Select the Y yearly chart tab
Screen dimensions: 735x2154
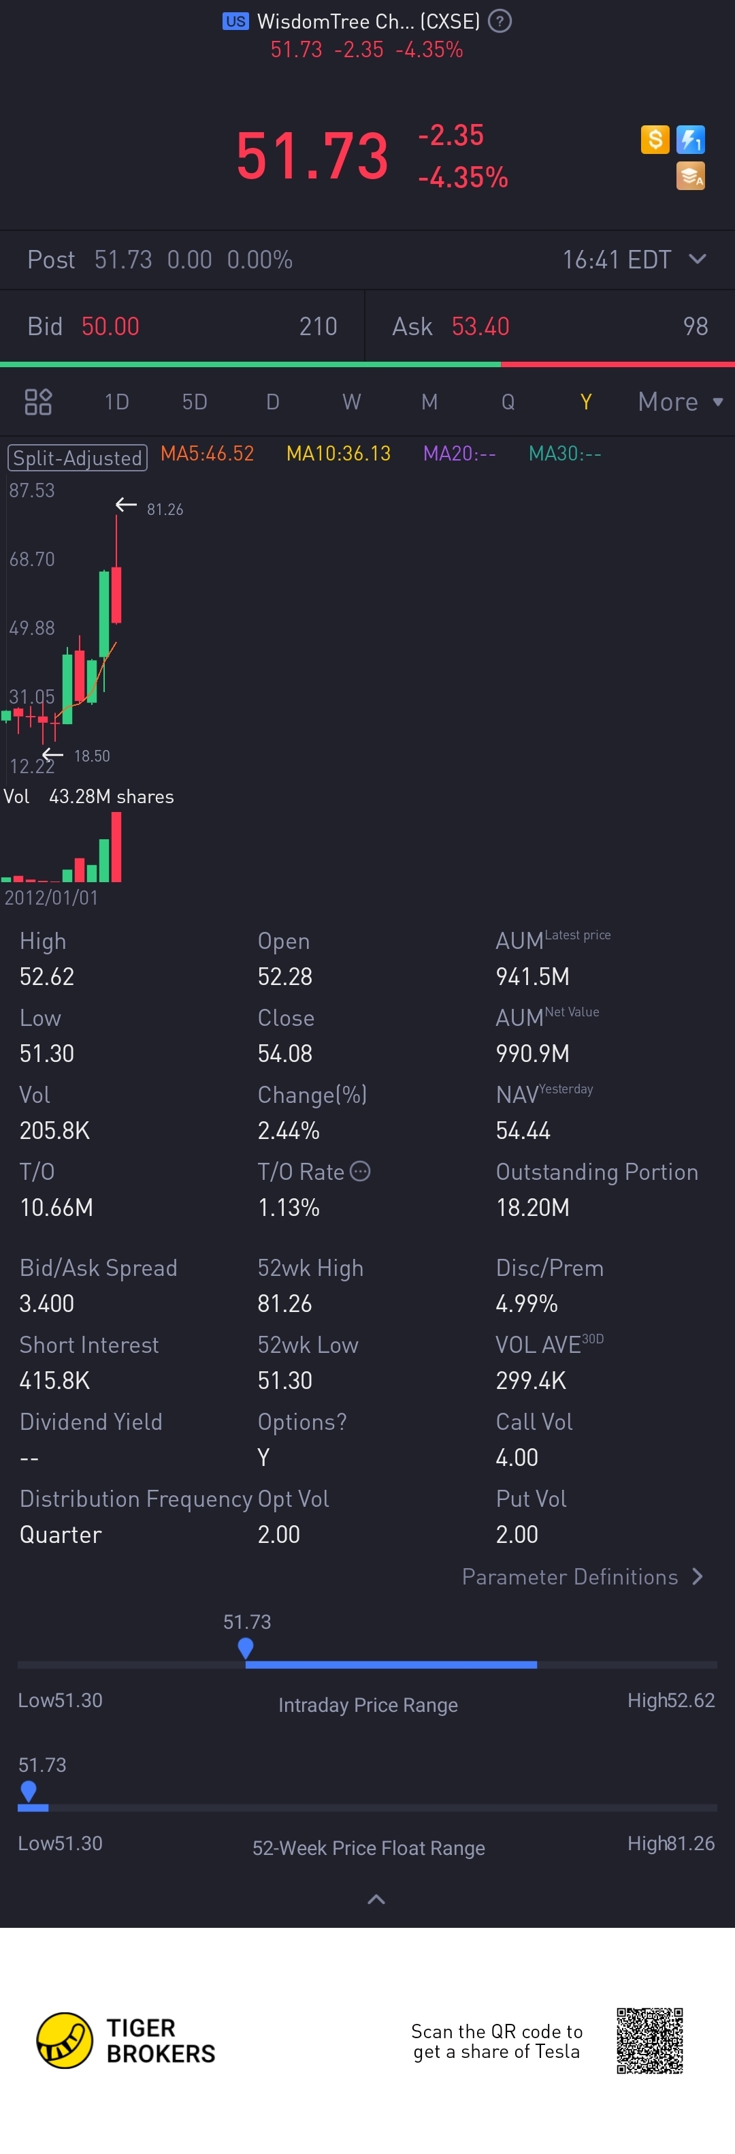point(585,402)
